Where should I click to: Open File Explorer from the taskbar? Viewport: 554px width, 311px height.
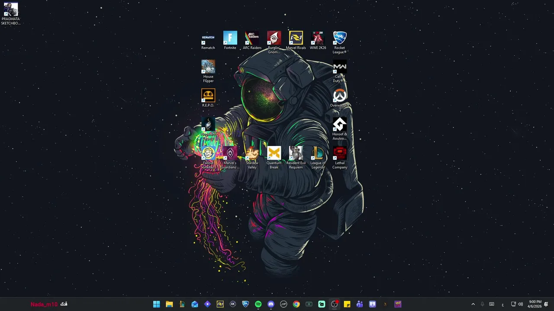(x=169, y=304)
